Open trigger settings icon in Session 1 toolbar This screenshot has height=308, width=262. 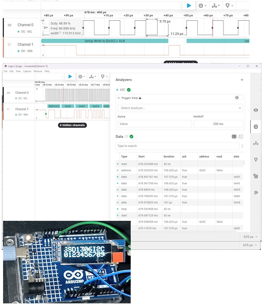[80, 77]
